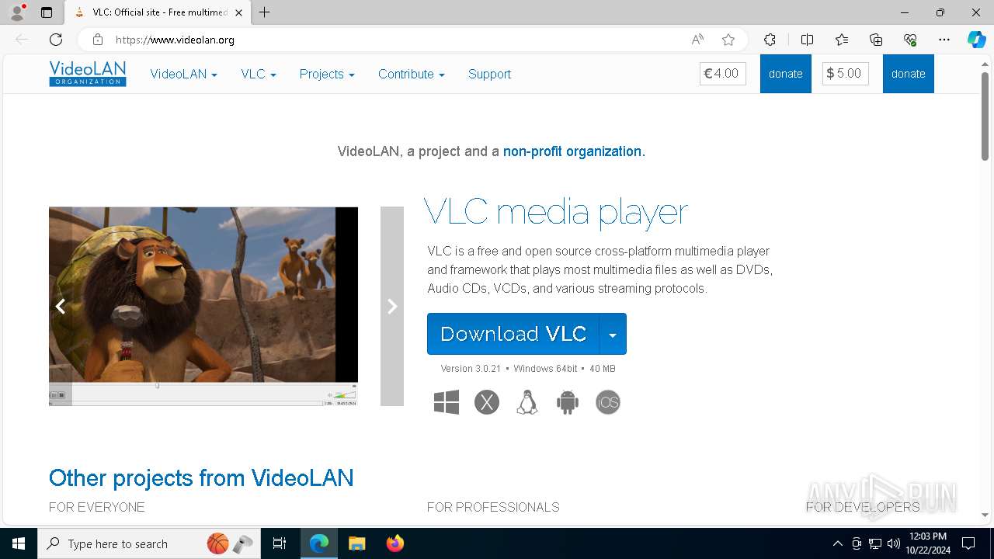The width and height of the screenshot is (994, 559).
Task: Open browser Extensions puzzle icon
Action: pos(770,40)
